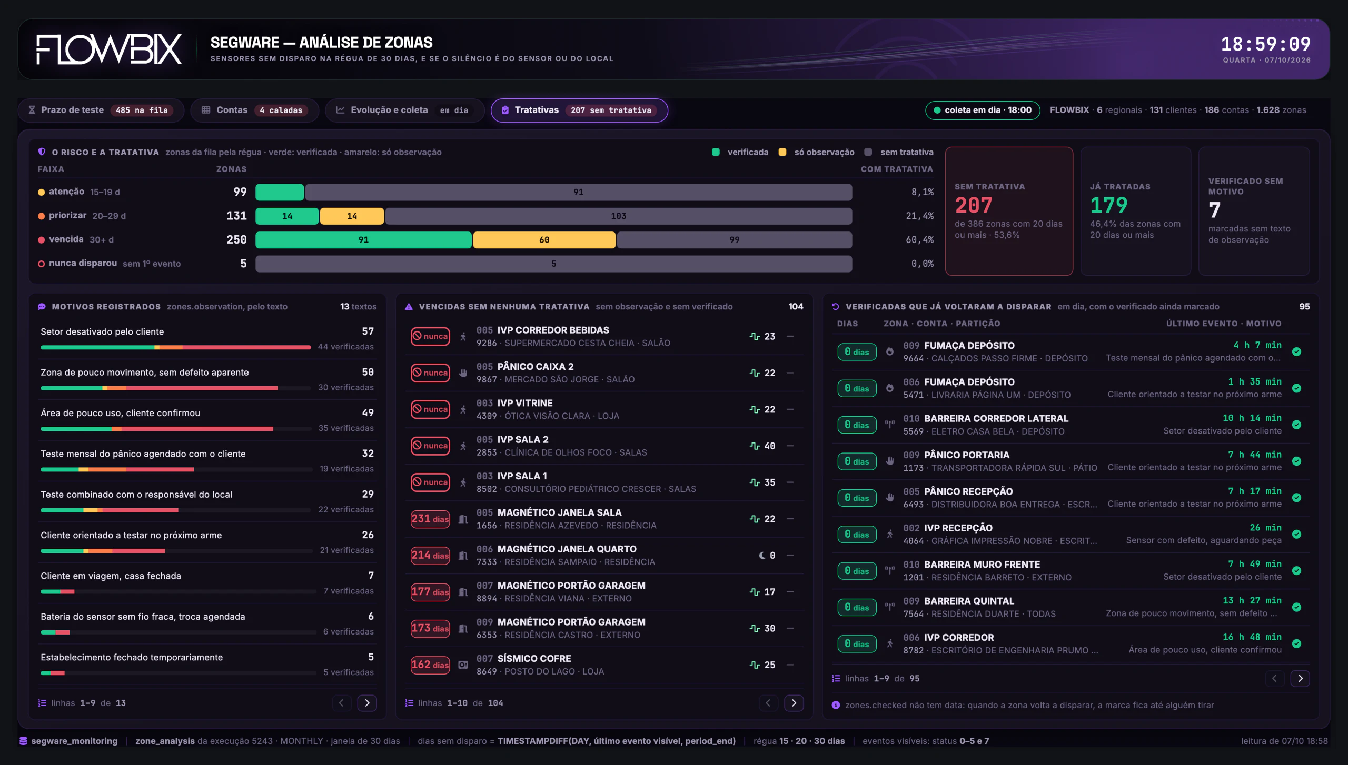This screenshot has height=765, width=1348.
Task: Click the motion icon on IVP Recepção row
Action: point(889,534)
